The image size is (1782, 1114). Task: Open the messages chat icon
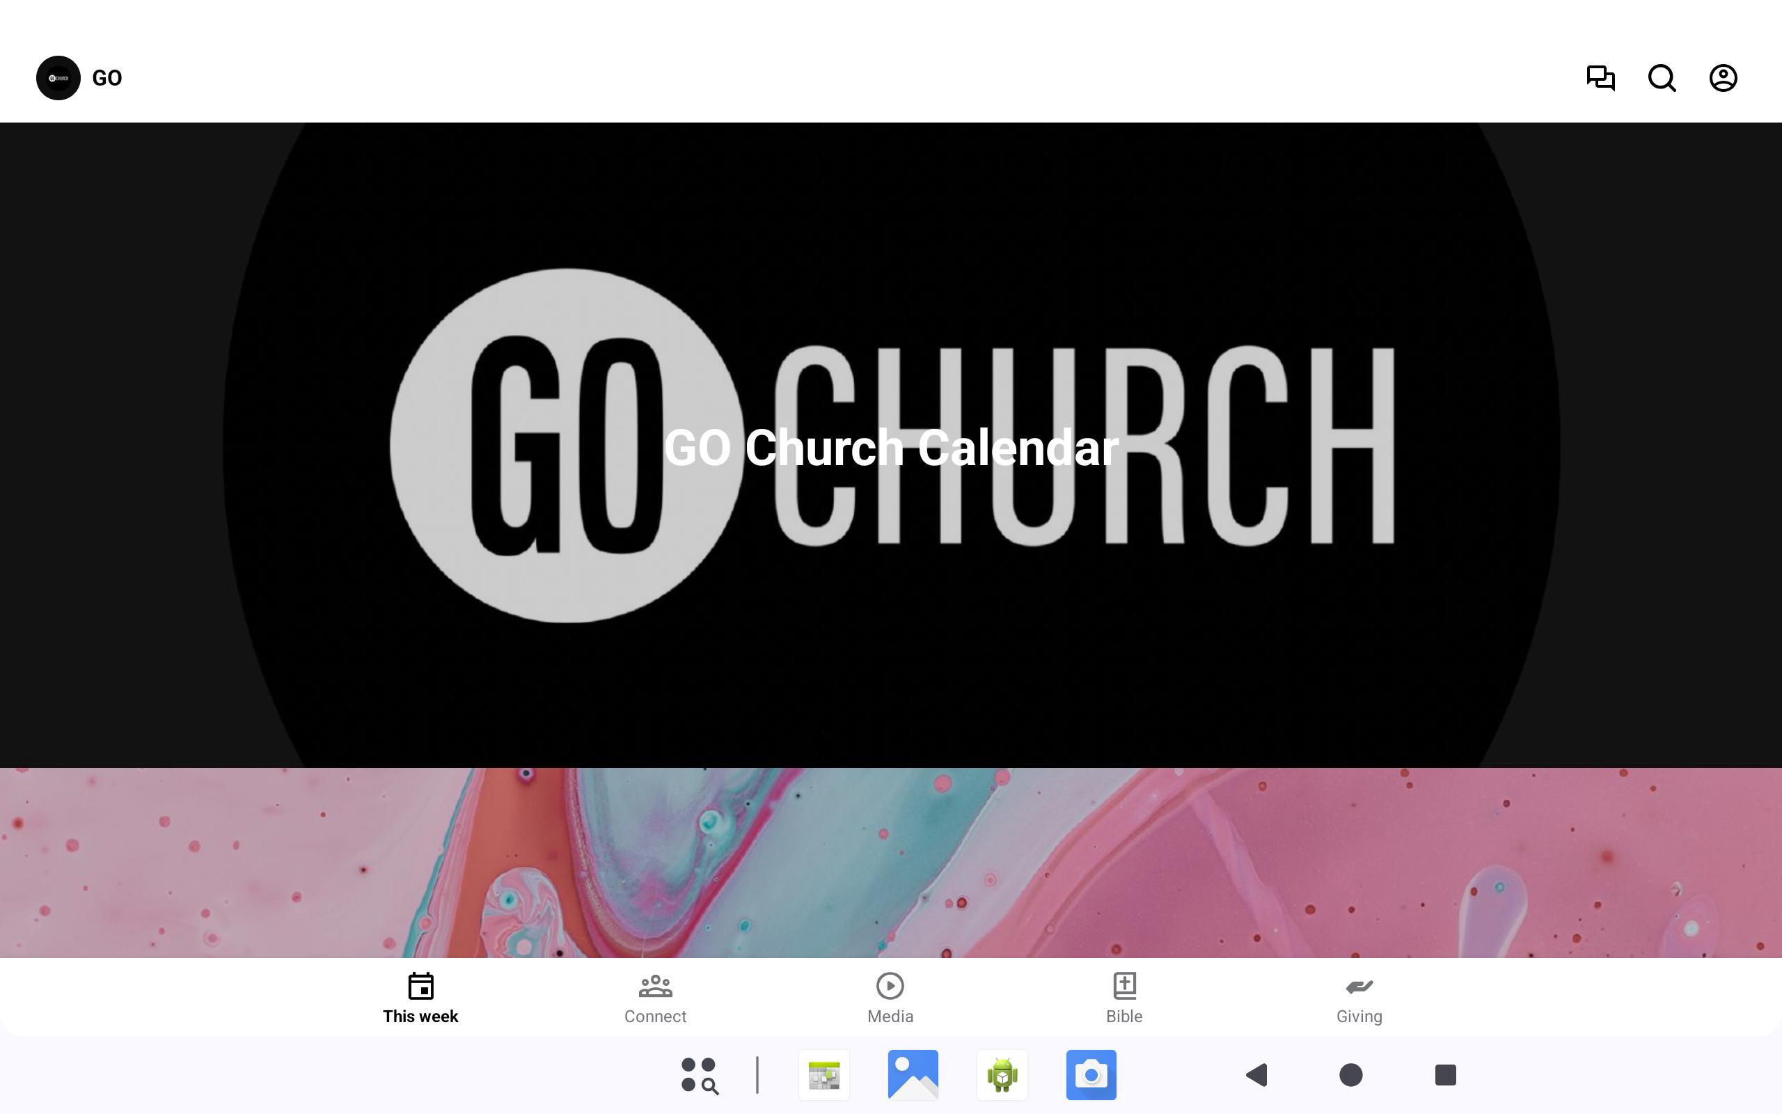pyautogui.click(x=1600, y=78)
